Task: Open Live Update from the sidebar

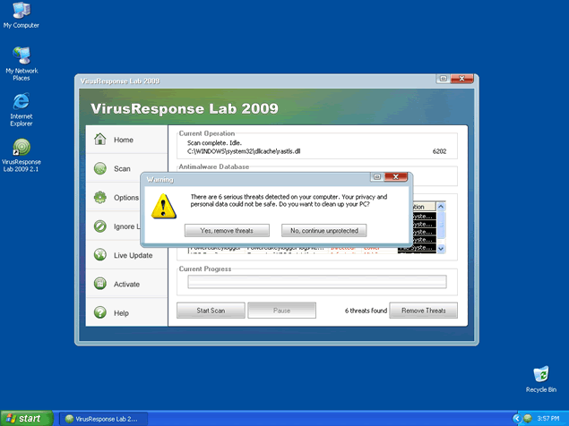Action: [x=100, y=255]
